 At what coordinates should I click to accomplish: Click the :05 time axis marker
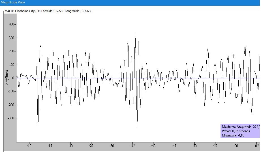[256, 146]
